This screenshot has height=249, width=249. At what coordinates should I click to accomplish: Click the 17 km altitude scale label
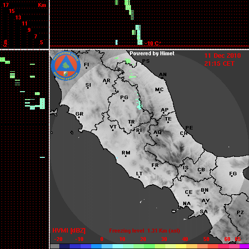pyautogui.click(x=5, y=5)
